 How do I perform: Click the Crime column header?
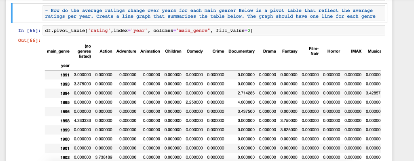coord(218,51)
